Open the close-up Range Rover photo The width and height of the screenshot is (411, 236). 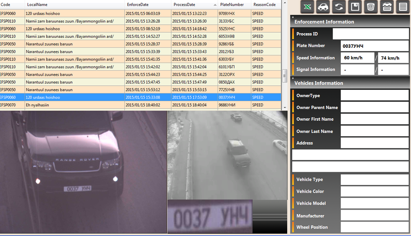click(84, 172)
